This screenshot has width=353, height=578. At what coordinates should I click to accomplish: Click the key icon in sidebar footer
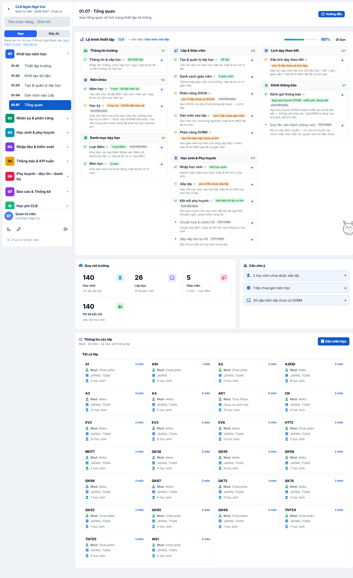click(x=19, y=229)
